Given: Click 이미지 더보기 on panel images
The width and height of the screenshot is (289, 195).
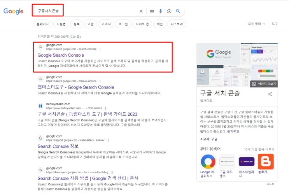Looking at the screenshot, I should [264, 84].
